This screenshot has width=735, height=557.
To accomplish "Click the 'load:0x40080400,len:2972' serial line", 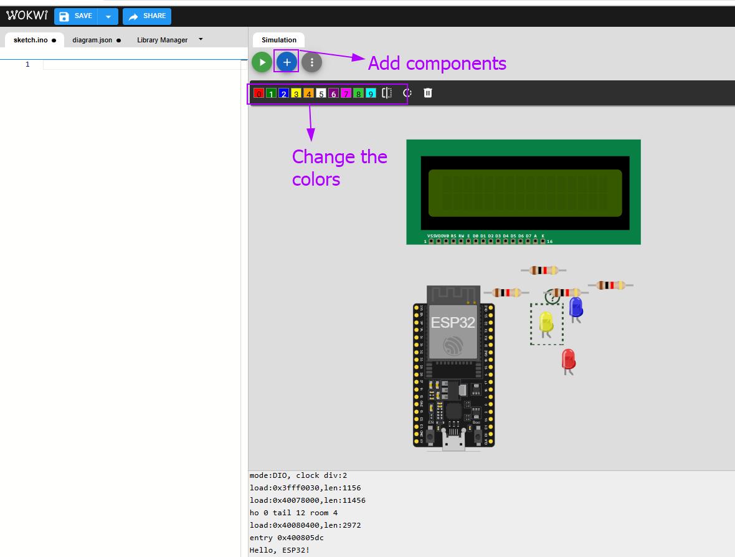I will [x=305, y=525].
